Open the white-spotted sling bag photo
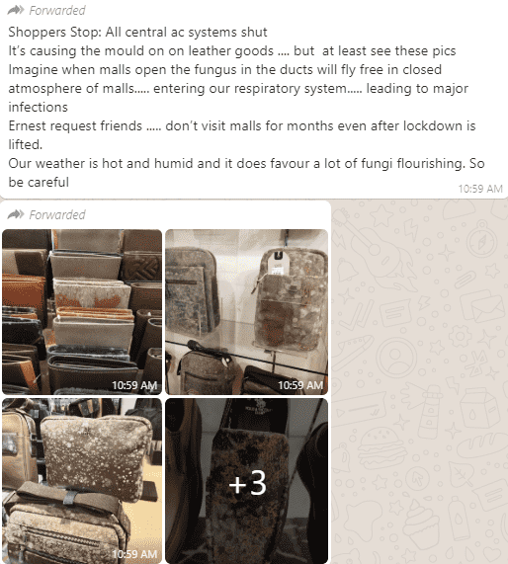The width and height of the screenshot is (508, 564). point(82,481)
